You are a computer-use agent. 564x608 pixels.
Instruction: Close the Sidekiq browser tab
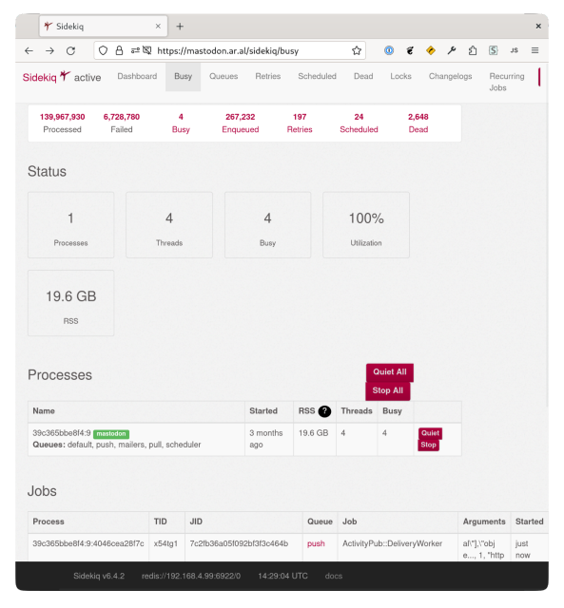(158, 27)
